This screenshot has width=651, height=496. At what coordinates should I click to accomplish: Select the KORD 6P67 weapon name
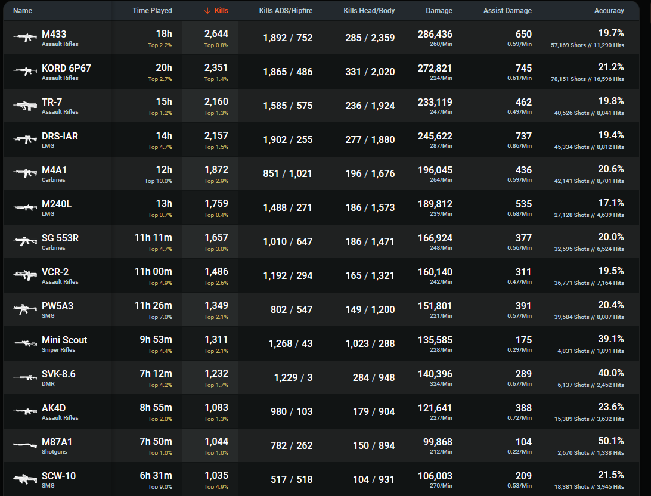tap(66, 68)
